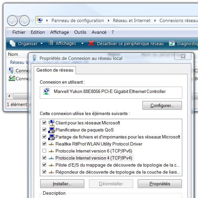Click the Affichages grid icon
The height and width of the screenshot is (198, 198).
tap(51, 43)
